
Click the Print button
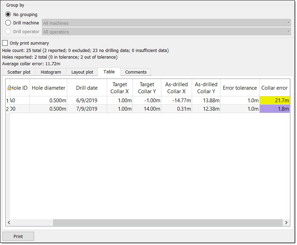click(x=18, y=236)
